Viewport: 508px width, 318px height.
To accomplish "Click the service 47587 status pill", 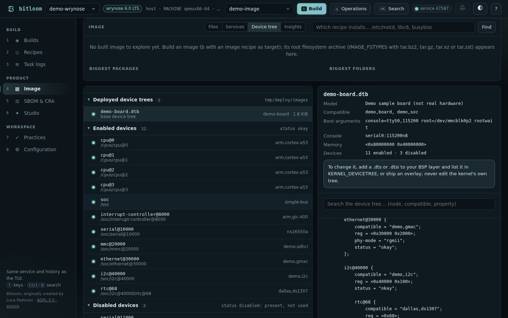I will tap(432, 8).
